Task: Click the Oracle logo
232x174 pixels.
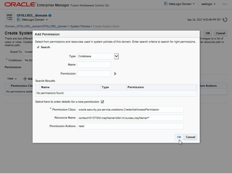Action: 20,4
